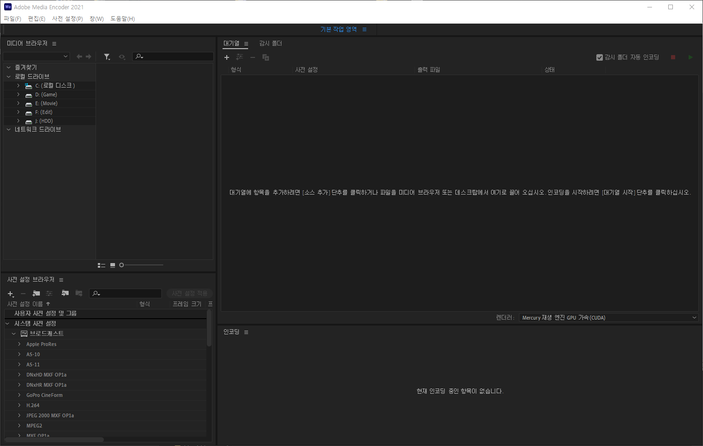Click the Remove source minus icon

click(253, 57)
